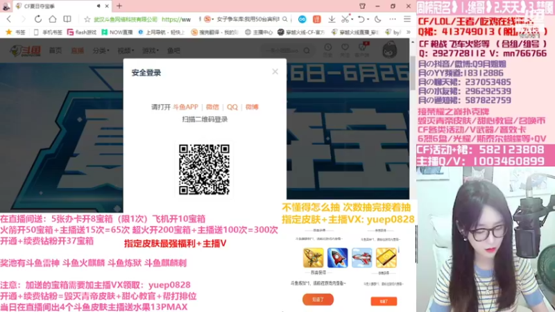Click the blue rocket gift thumbnail
Viewport: 555px width, 312px height.
click(x=337, y=257)
